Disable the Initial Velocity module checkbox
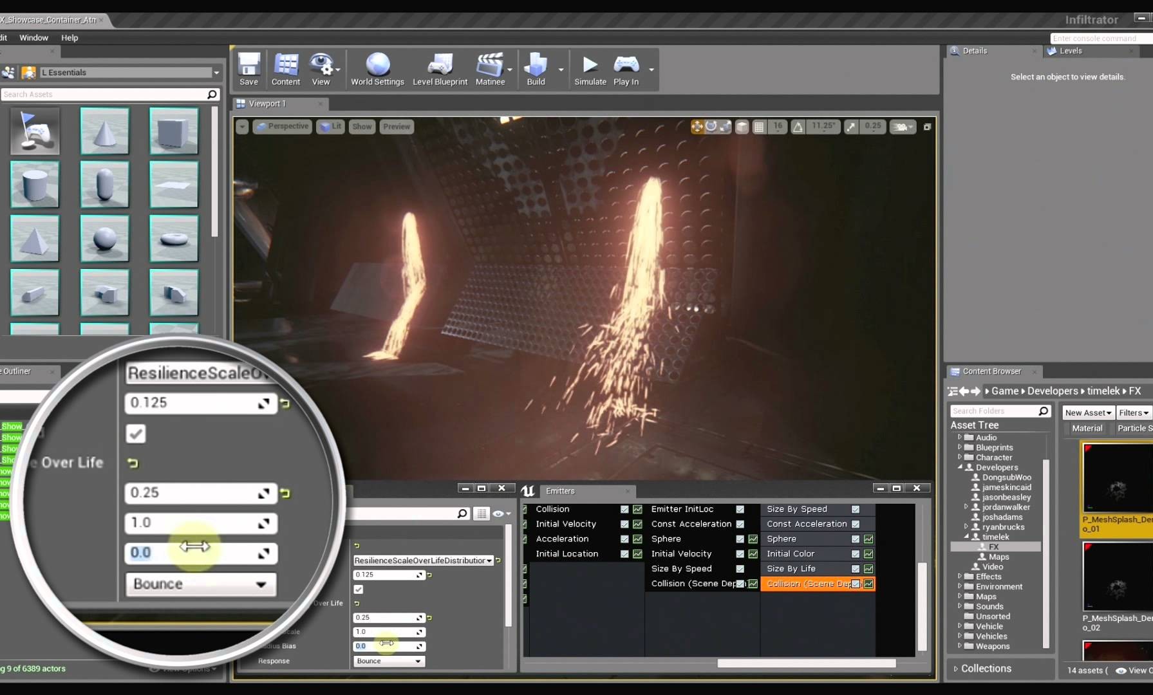Image resolution: width=1153 pixels, height=695 pixels. pyautogui.click(x=624, y=524)
